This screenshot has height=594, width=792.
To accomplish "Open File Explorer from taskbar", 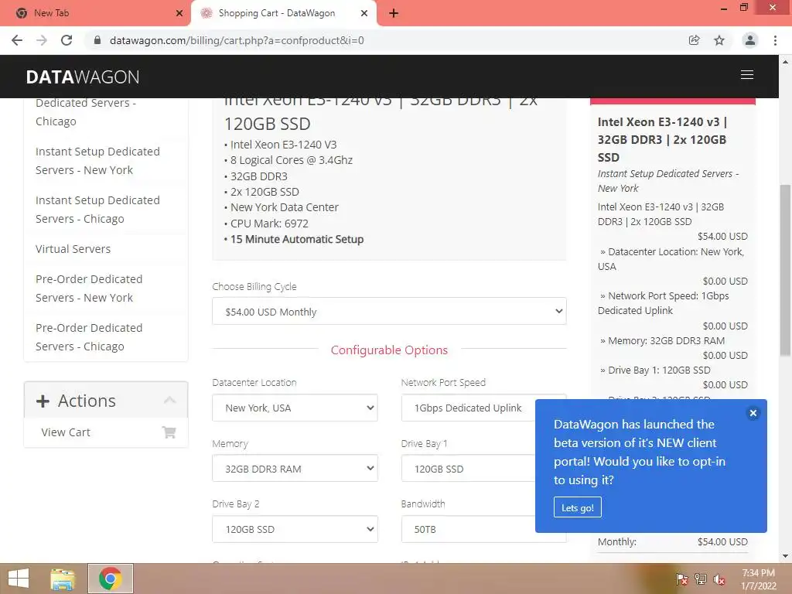I will 63,579.
